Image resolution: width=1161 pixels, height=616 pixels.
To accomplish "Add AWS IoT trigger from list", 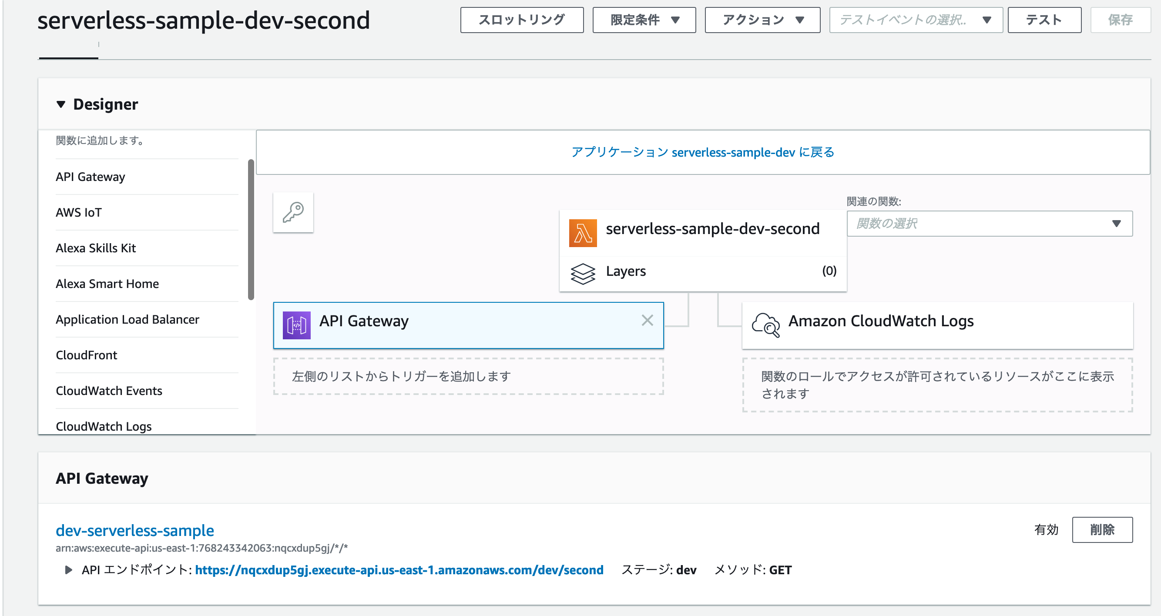I will pos(147,212).
